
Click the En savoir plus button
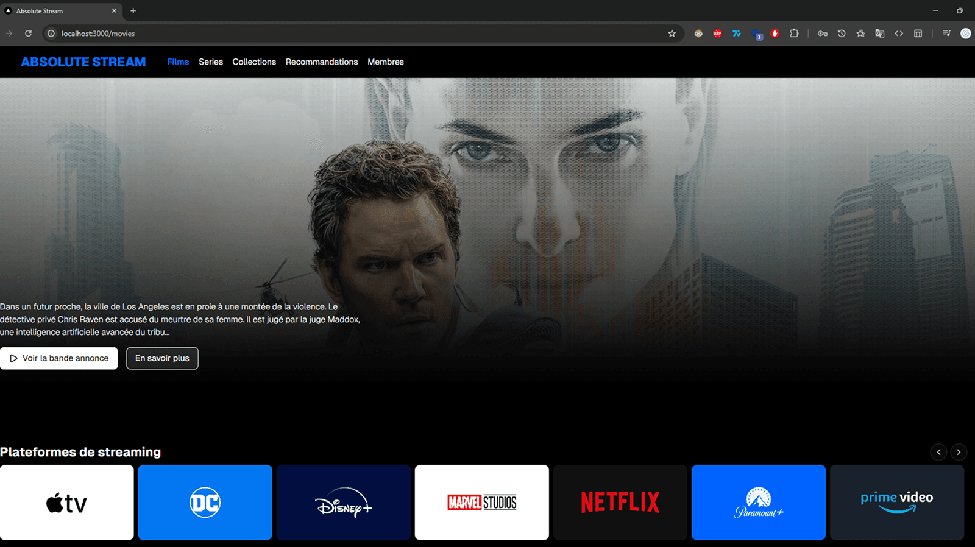[x=162, y=358]
